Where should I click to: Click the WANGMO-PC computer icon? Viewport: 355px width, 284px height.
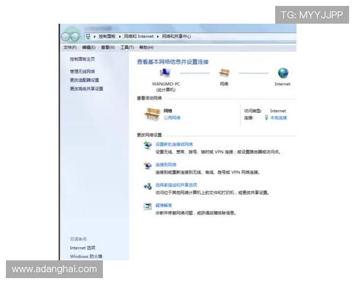pos(165,73)
